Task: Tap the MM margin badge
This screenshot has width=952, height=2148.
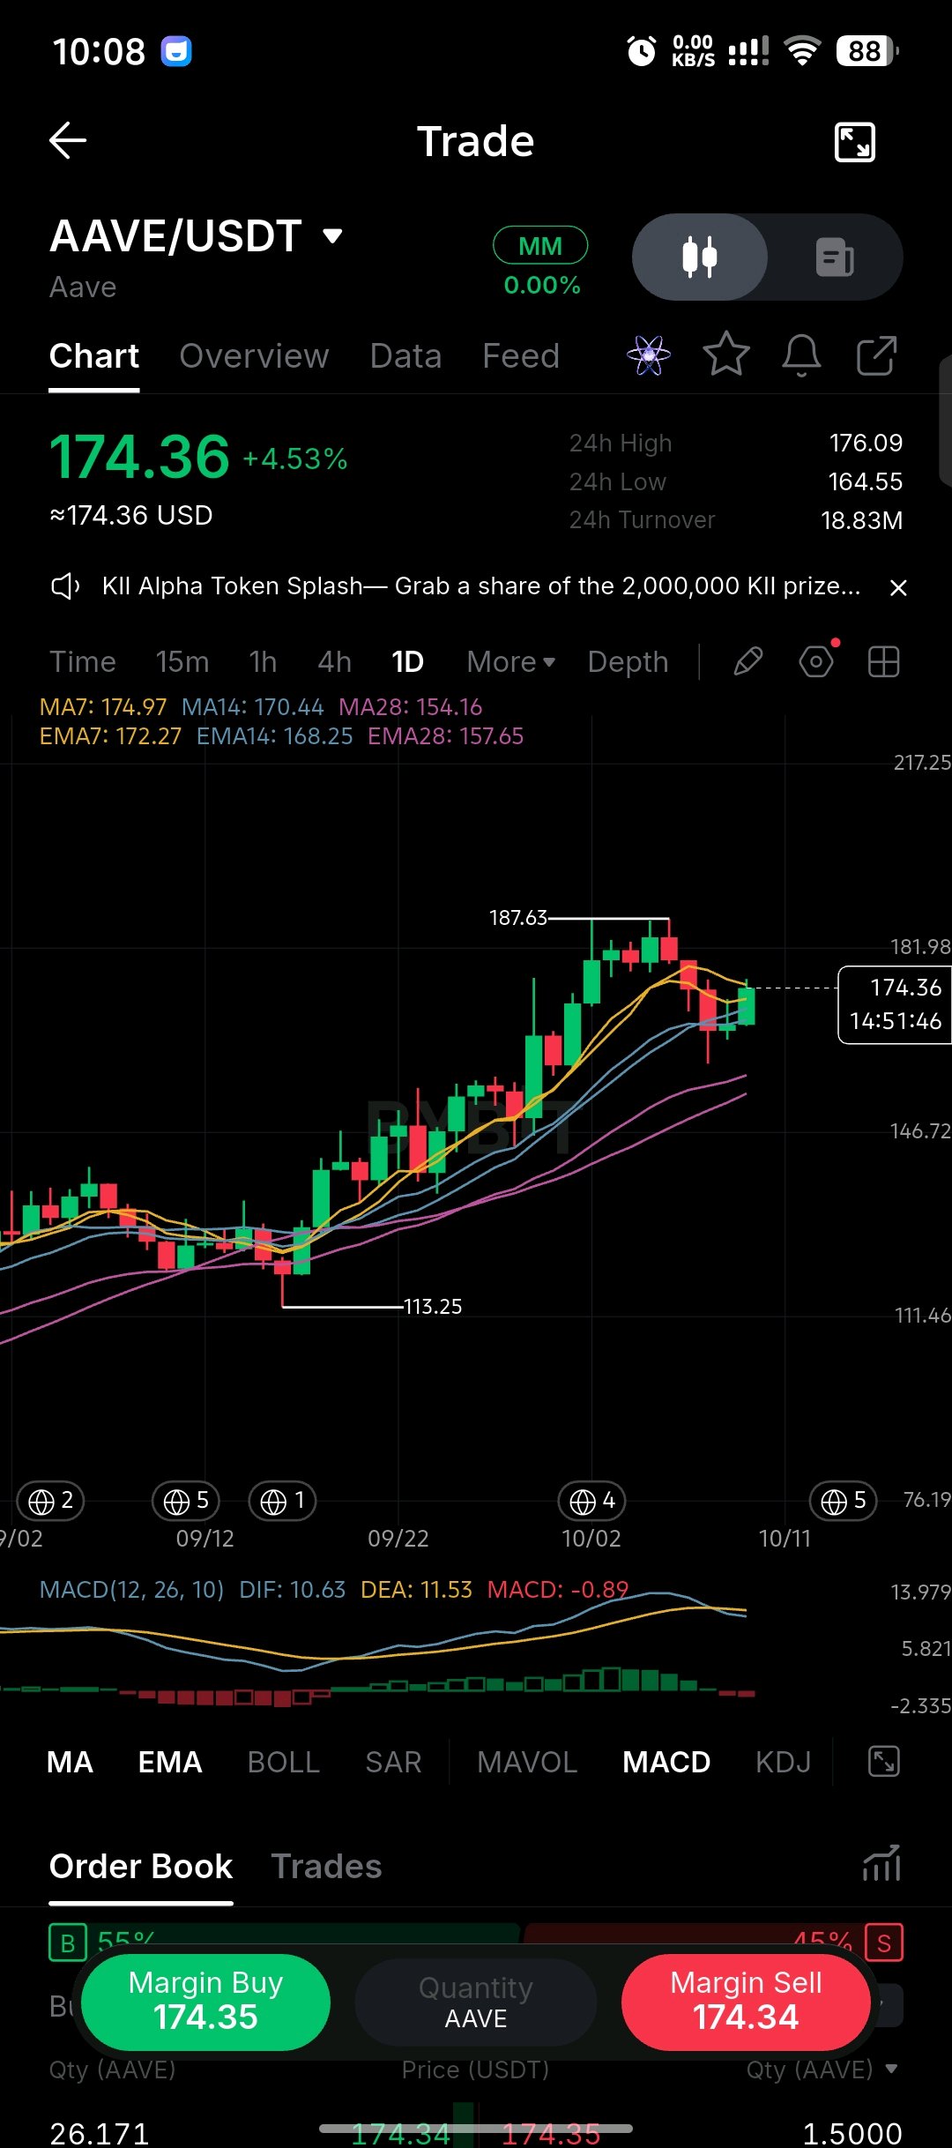Action: coord(540,246)
